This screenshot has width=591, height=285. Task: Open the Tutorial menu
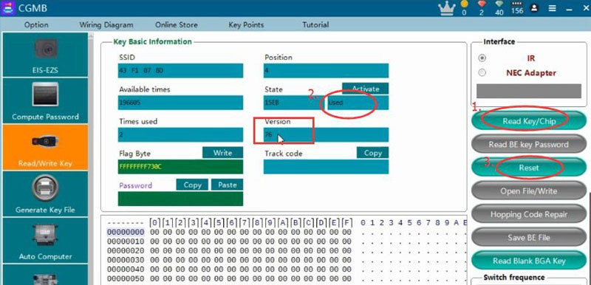[315, 25]
